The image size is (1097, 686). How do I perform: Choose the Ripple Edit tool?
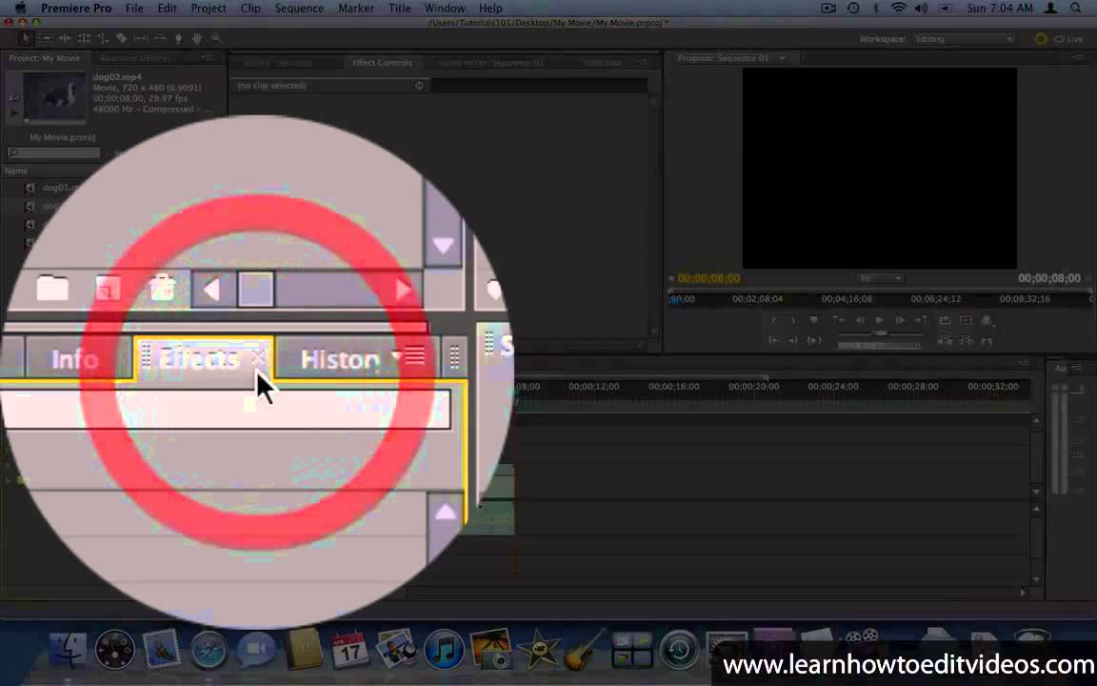65,38
